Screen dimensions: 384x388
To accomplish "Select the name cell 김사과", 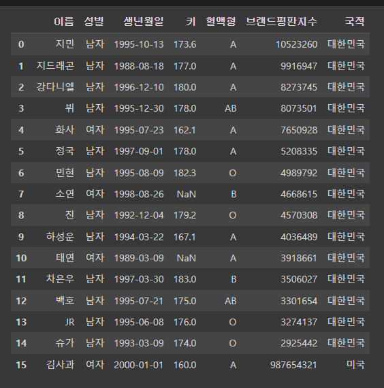I will (60, 365).
